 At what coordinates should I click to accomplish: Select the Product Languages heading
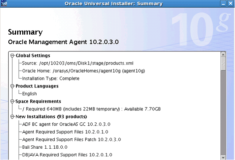[x=37, y=86]
